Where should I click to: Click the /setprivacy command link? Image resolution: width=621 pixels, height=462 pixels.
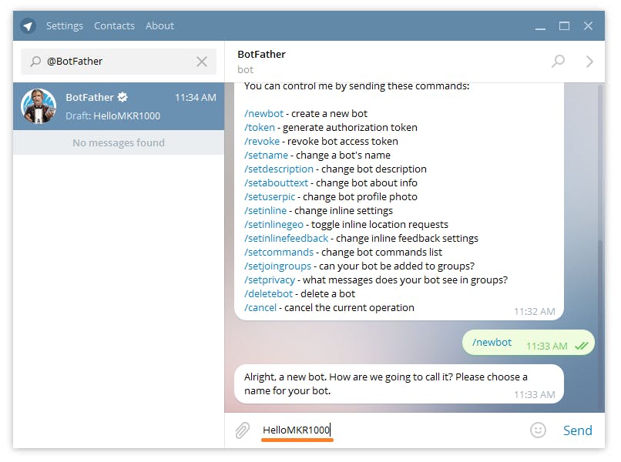[x=269, y=280]
